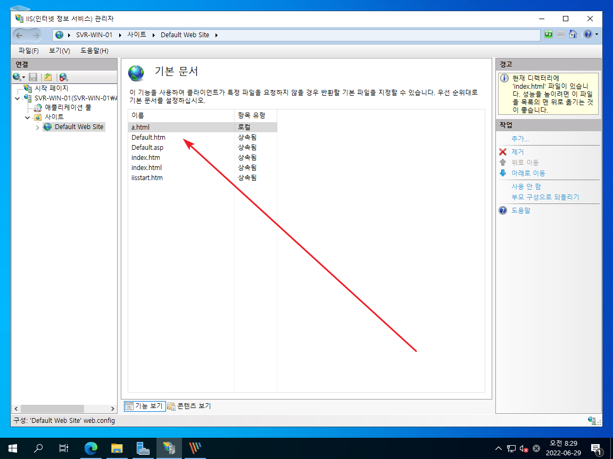Image resolution: width=613 pixels, height=459 pixels.
Task: Select SVR-WIN-01 server node in tree
Action: click(76, 98)
